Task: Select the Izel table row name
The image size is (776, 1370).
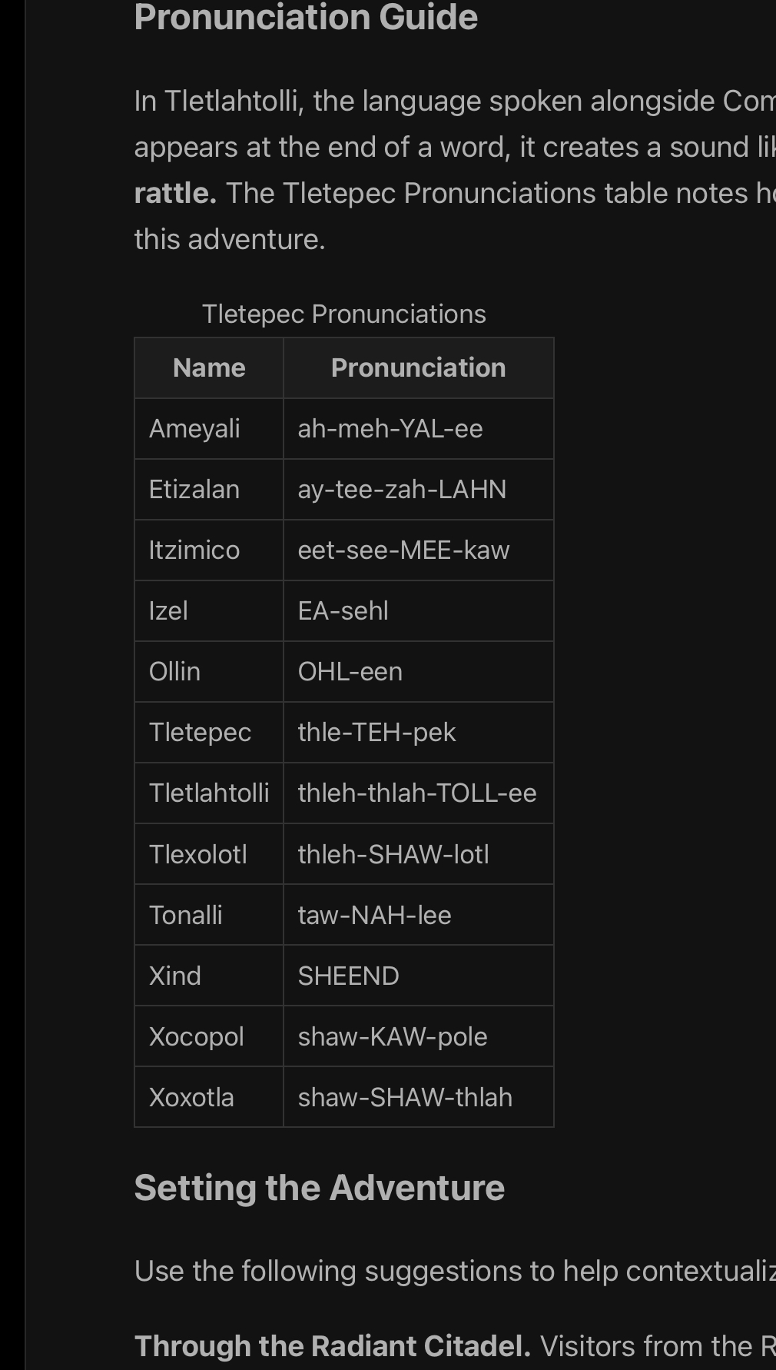Action: pos(168,610)
